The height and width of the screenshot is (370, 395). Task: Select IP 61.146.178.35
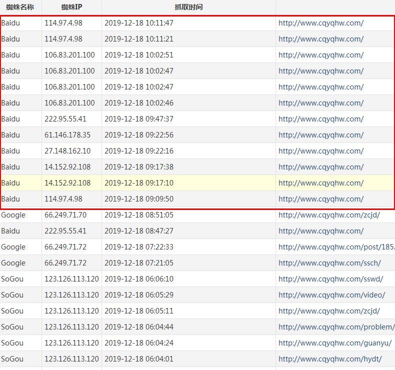click(x=67, y=135)
